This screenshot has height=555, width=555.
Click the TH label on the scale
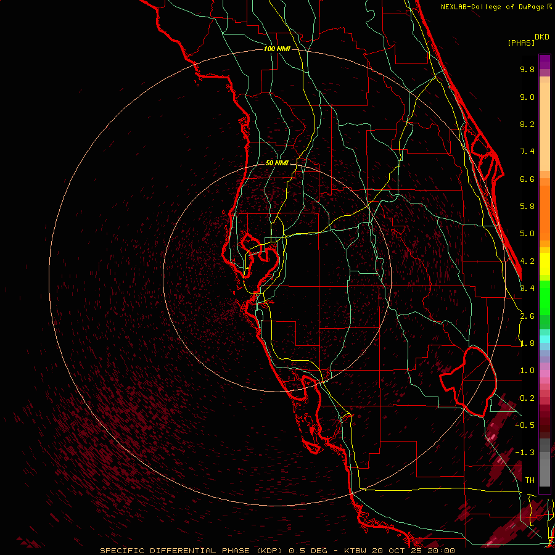tap(530, 480)
